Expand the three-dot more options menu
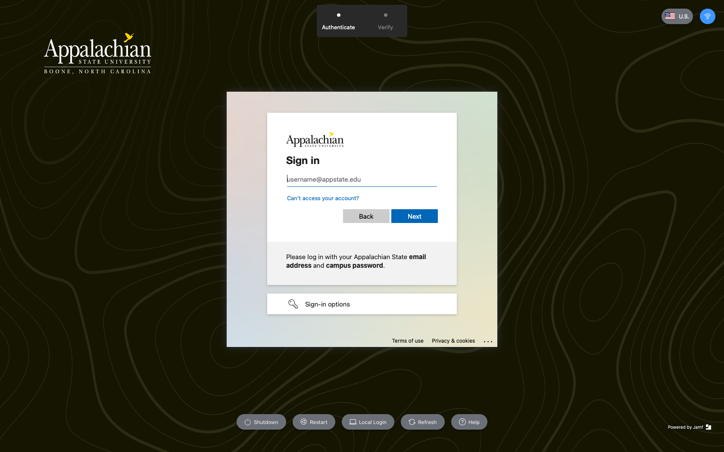 488,341
